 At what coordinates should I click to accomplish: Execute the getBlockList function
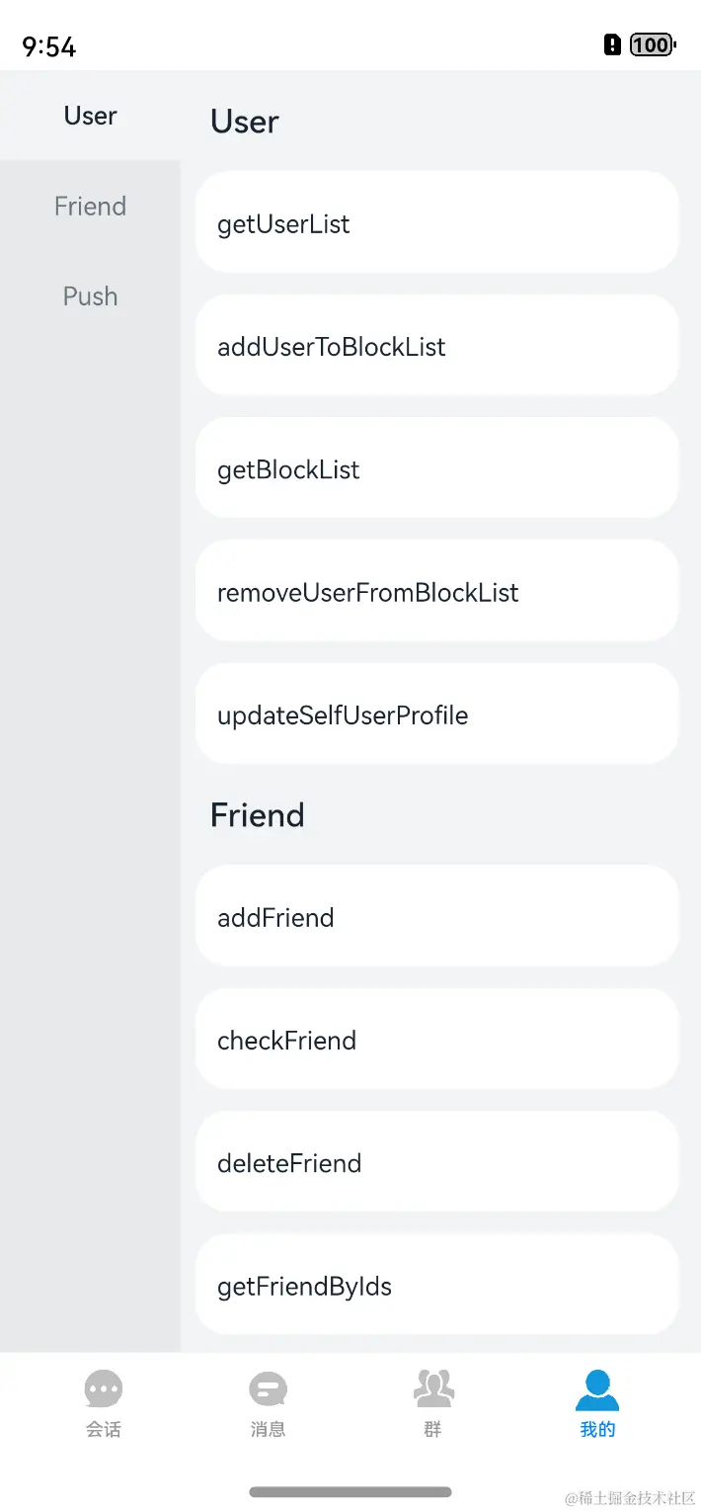click(x=437, y=467)
